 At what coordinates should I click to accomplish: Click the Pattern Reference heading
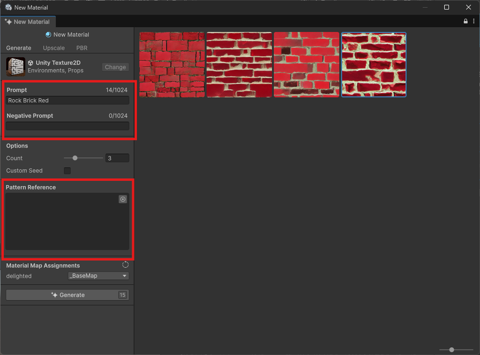click(x=31, y=188)
